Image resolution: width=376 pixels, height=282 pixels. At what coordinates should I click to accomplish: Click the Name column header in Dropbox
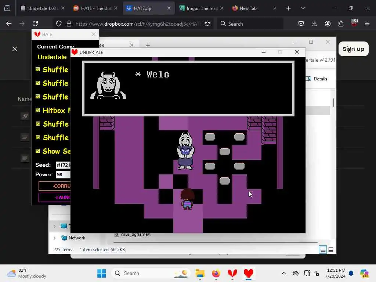pos(25,99)
